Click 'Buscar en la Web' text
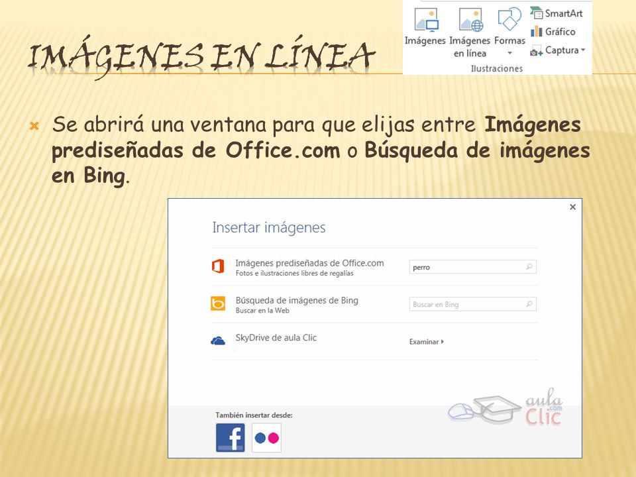Viewport: 636px width, 477px height. click(x=262, y=311)
